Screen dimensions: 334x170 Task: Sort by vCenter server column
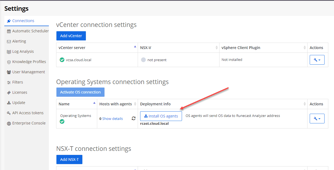point(135,47)
